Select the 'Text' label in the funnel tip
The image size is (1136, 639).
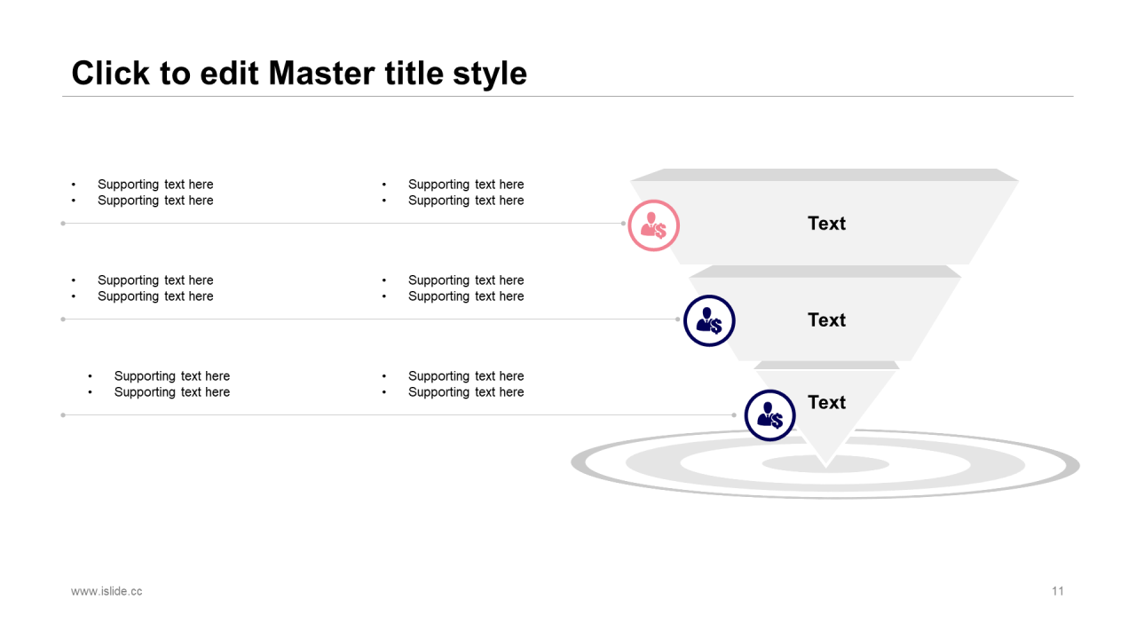[826, 403]
